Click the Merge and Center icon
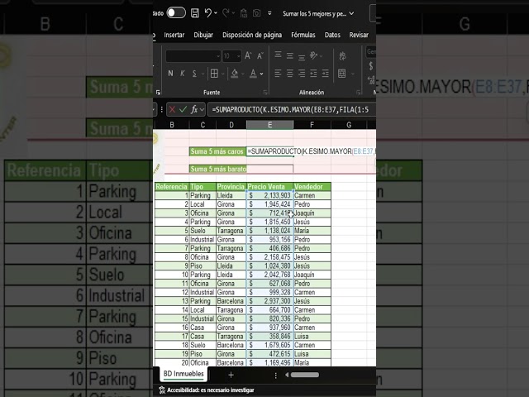Viewport: 529px width, 397px height. coord(341,74)
